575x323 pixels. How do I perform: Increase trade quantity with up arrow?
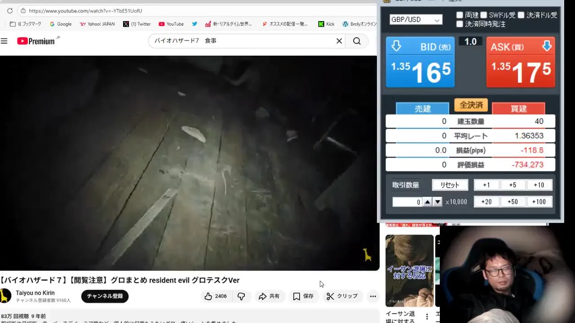tap(428, 202)
